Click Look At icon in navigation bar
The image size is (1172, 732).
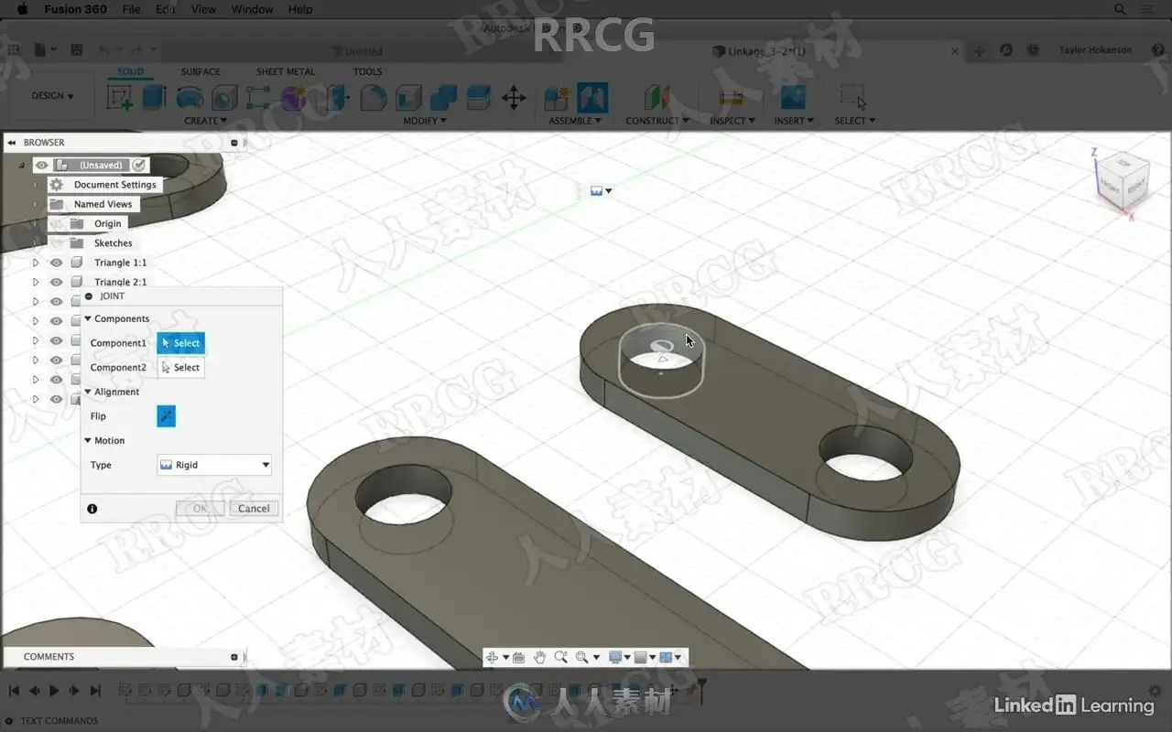519,657
